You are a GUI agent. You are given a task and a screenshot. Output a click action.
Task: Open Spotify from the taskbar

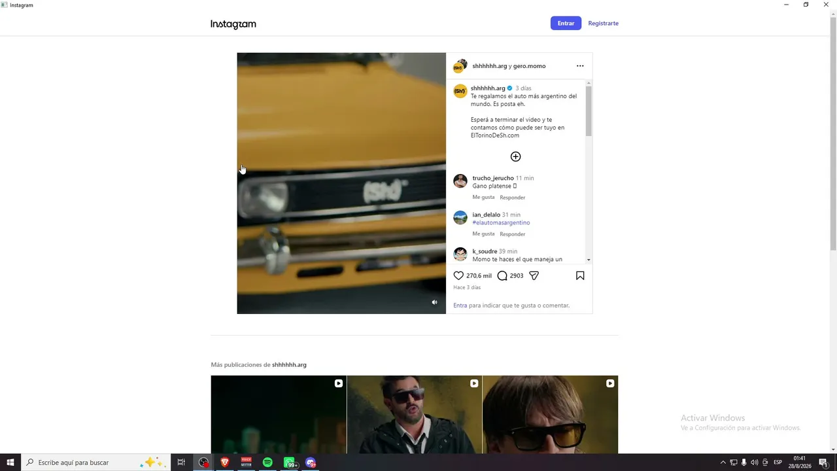click(x=267, y=462)
